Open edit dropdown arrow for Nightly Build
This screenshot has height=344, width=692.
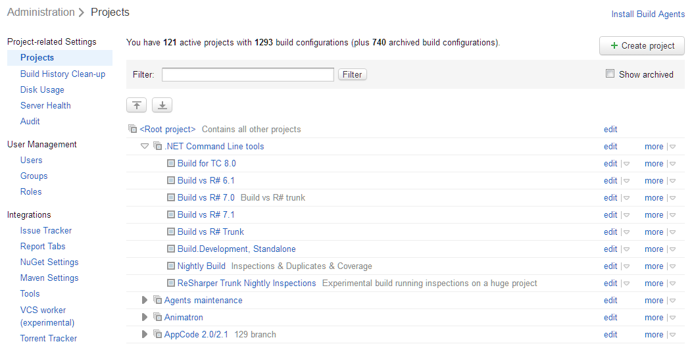626,267
